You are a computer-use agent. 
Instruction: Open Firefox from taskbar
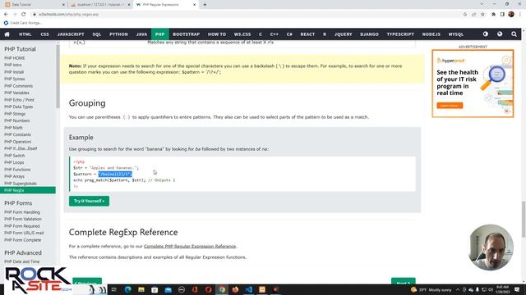pos(235,289)
